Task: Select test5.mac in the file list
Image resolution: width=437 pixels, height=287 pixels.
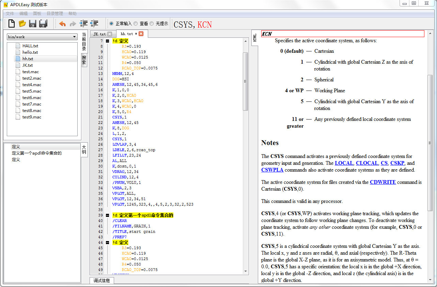Action: pyautogui.click(x=32, y=91)
